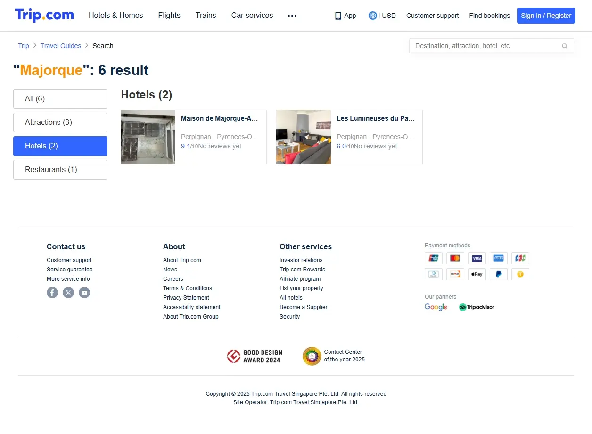Click the Accessibility statement link

tap(192, 307)
